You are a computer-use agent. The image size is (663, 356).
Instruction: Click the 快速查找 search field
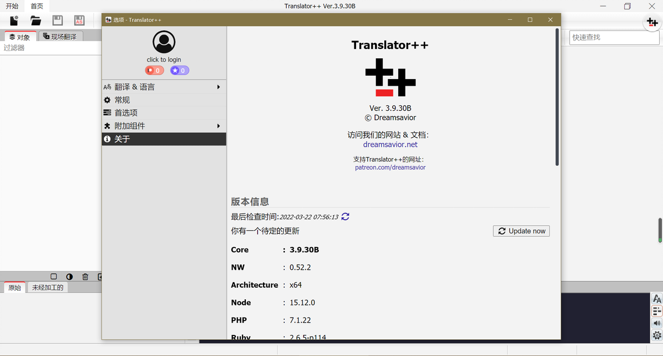pyautogui.click(x=614, y=37)
